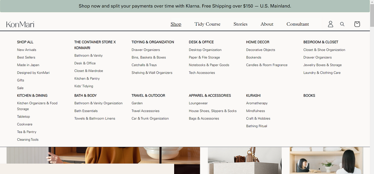
Task: Open Cleaning Tools
Action: coord(28,140)
